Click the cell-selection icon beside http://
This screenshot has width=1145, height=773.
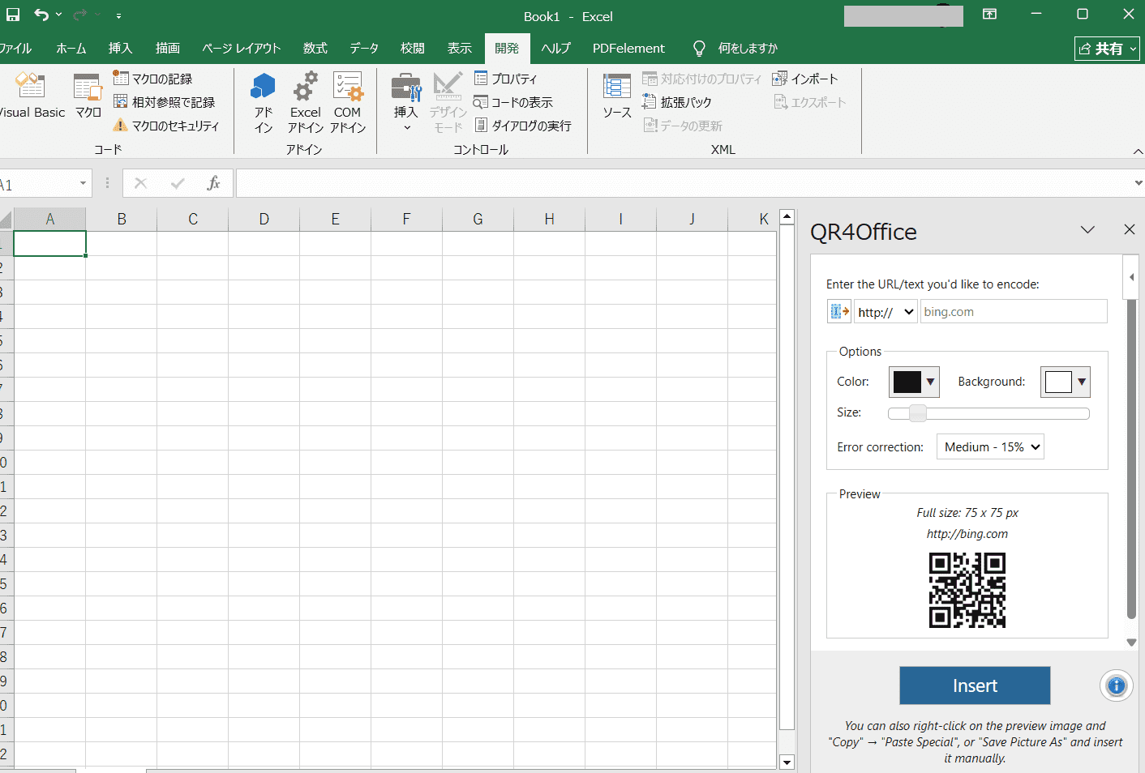838,312
